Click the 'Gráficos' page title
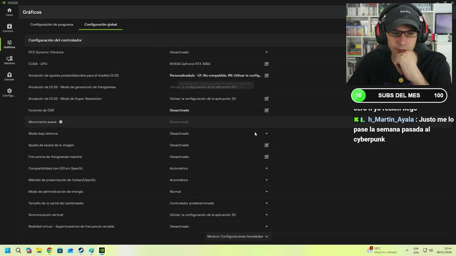The image size is (456, 256). pos(32,12)
